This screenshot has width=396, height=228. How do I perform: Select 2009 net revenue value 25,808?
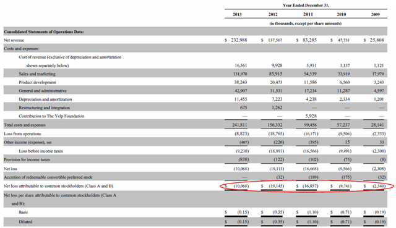[x=377, y=40]
